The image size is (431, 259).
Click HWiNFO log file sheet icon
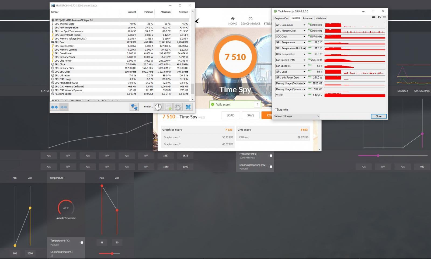click(x=168, y=107)
